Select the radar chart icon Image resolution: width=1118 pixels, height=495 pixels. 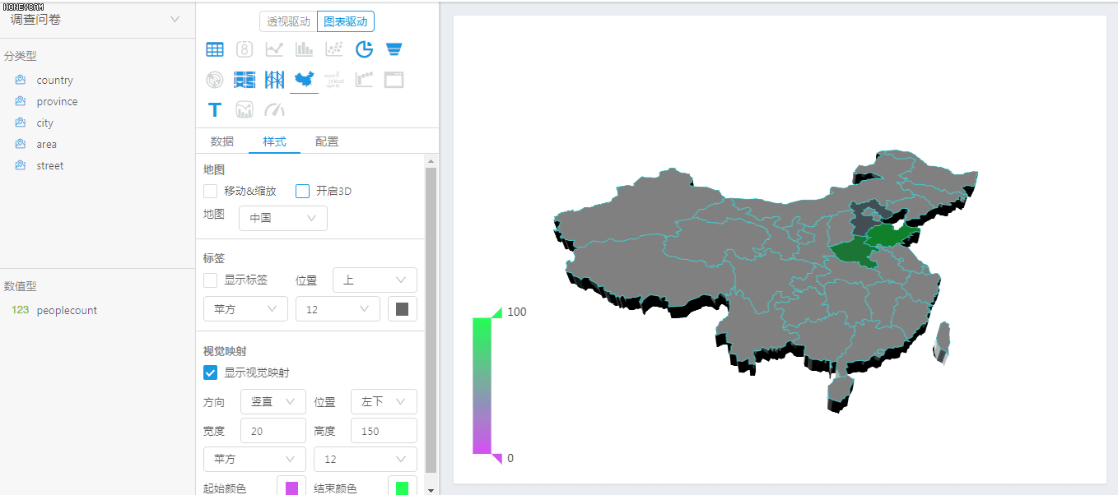point(215,79)
